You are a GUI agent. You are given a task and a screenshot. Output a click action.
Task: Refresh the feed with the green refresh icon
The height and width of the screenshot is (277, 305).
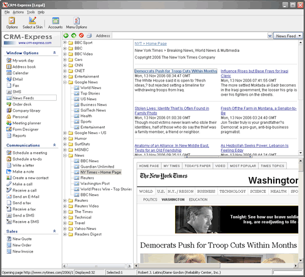(74, 35)
